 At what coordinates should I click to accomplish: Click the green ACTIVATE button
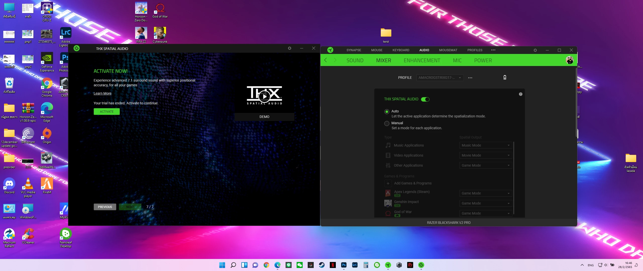point(107,112)
